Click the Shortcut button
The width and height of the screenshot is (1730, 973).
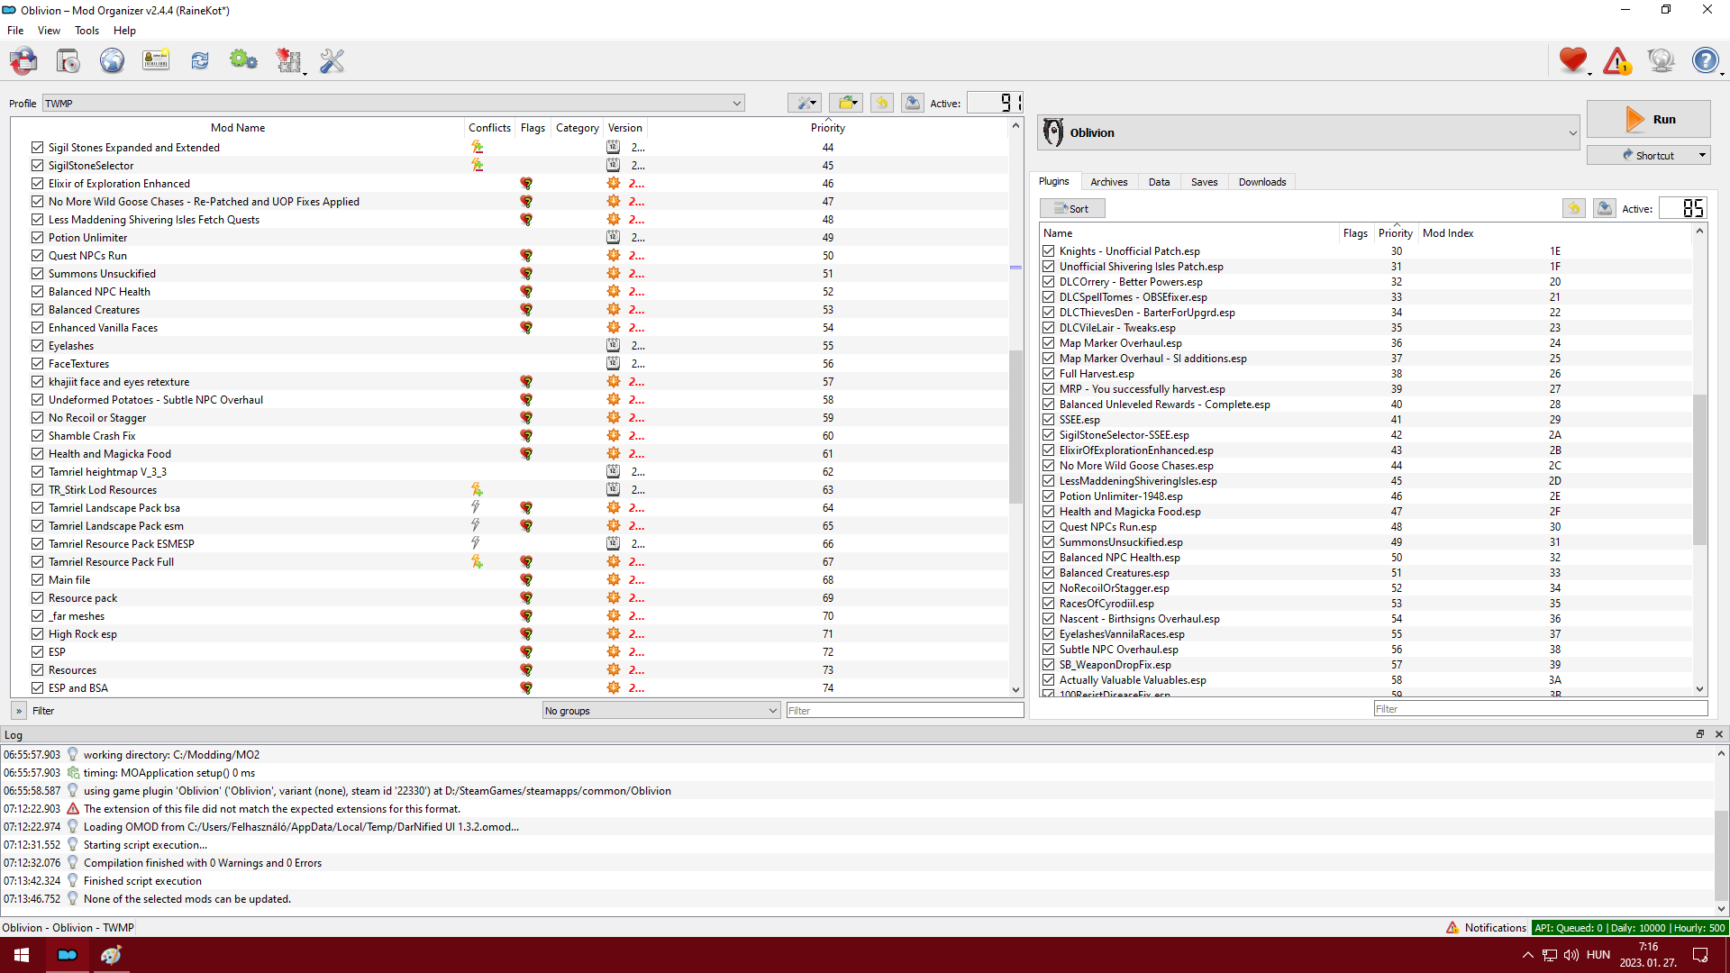pyautogui.click(x=1648, y=155)
